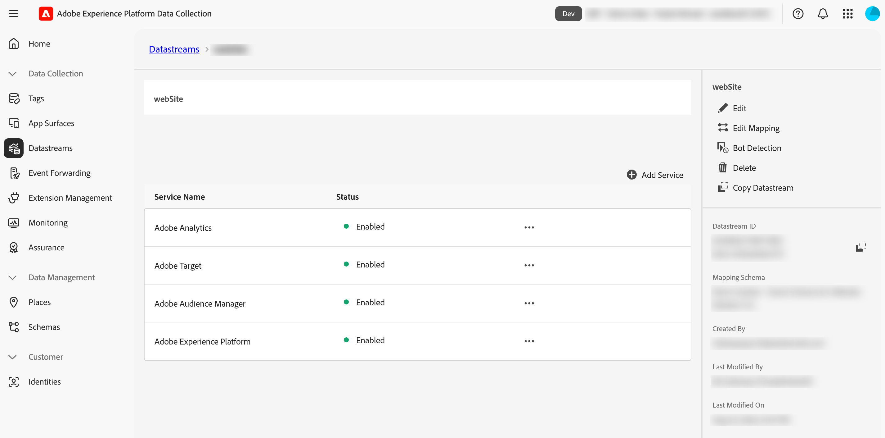Open Places in the sidebar
The image size is (885, 438).
[x=39, y=302]
